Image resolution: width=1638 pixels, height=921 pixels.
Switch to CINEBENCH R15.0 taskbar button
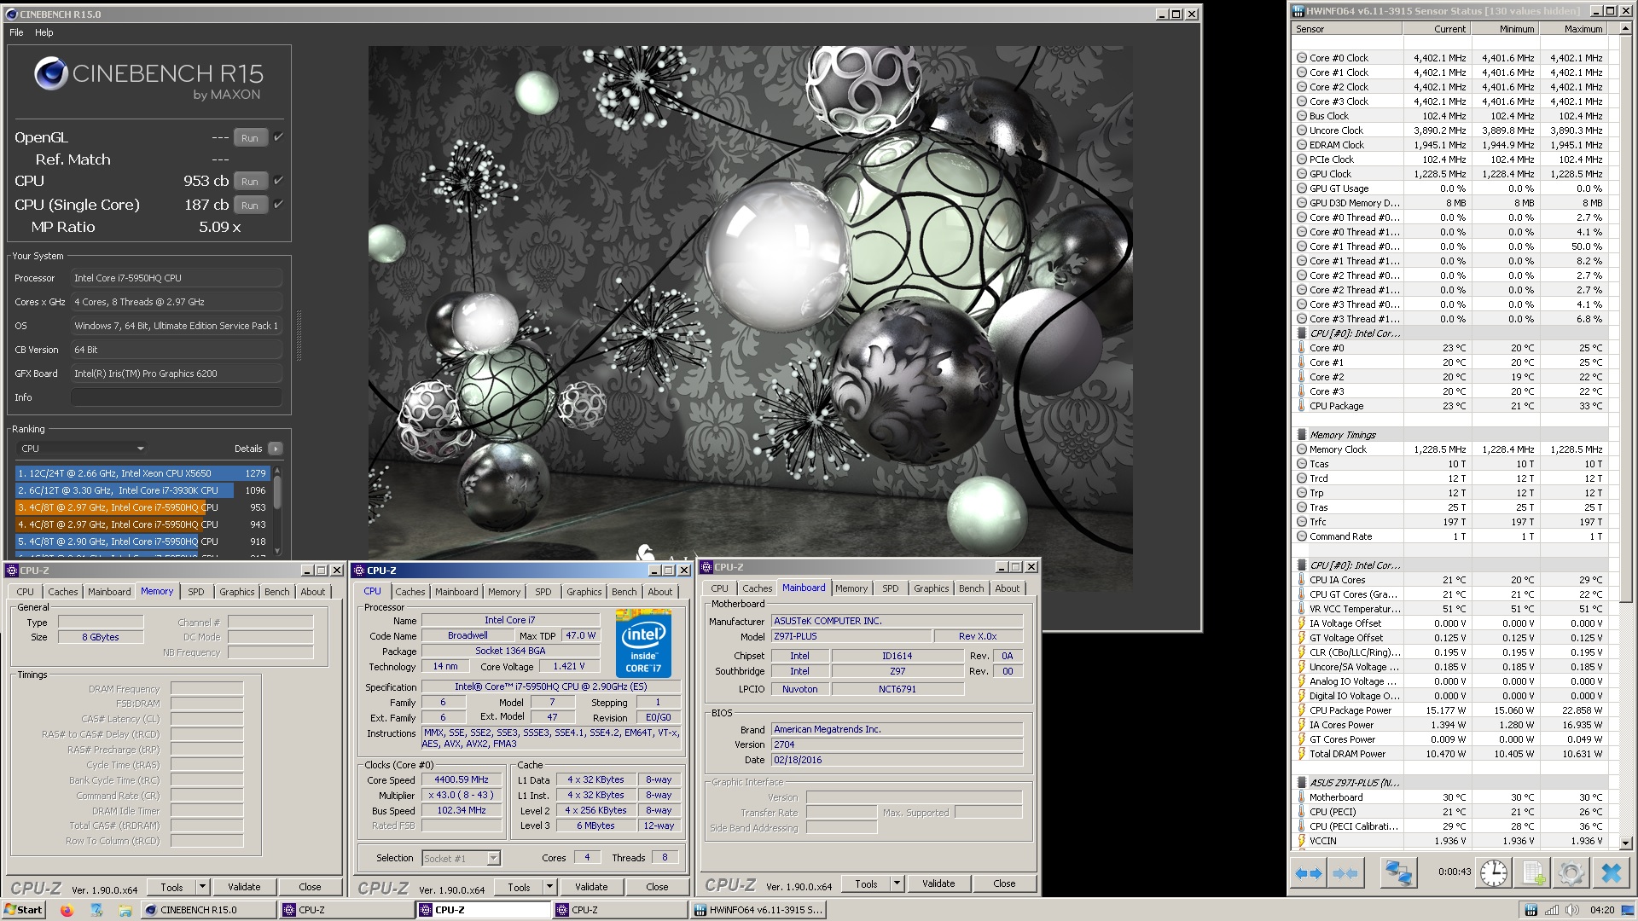(209, 910)
